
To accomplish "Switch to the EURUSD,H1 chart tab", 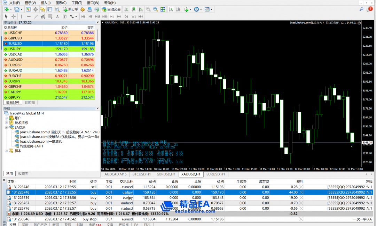I will pyautogui.click(x=216, y=174).
